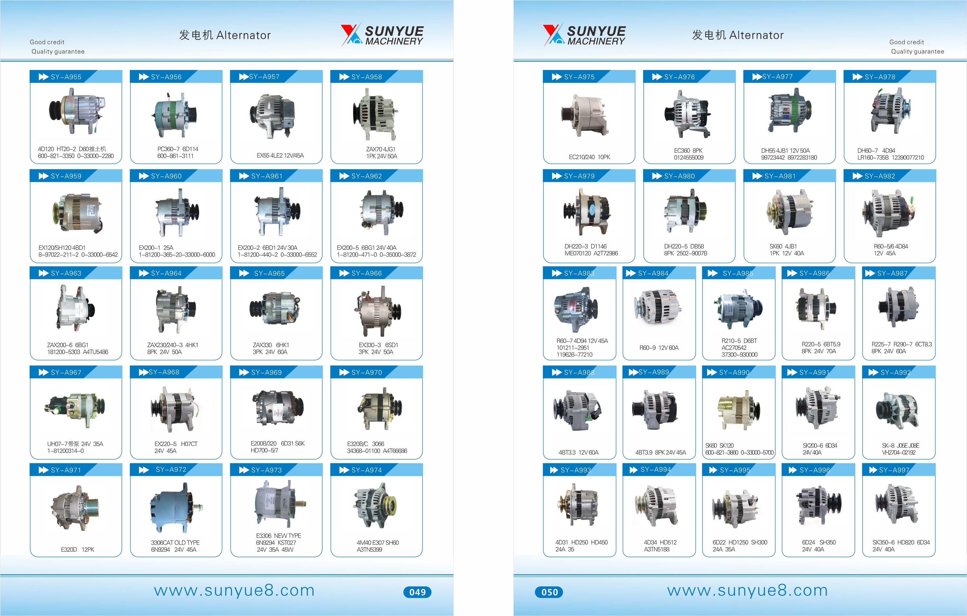Click the text 'ZAX70 4JG1'
Image resolution: width=967 pixels, height=616 pixels.
(380, 149)
